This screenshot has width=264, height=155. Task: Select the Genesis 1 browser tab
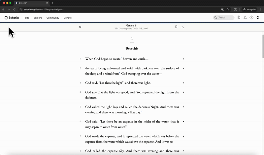point(32,3)
